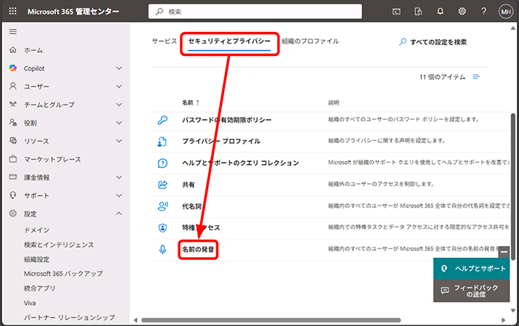
Task: Click the top search box
Action: pyautogui.click(x=255, y=12)
